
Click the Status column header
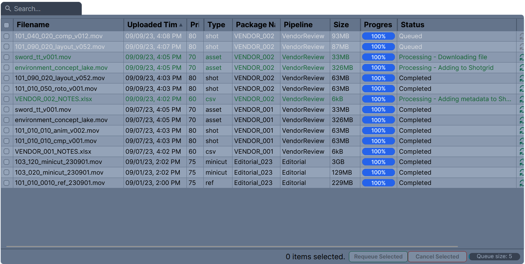click(x=413, y=25)
